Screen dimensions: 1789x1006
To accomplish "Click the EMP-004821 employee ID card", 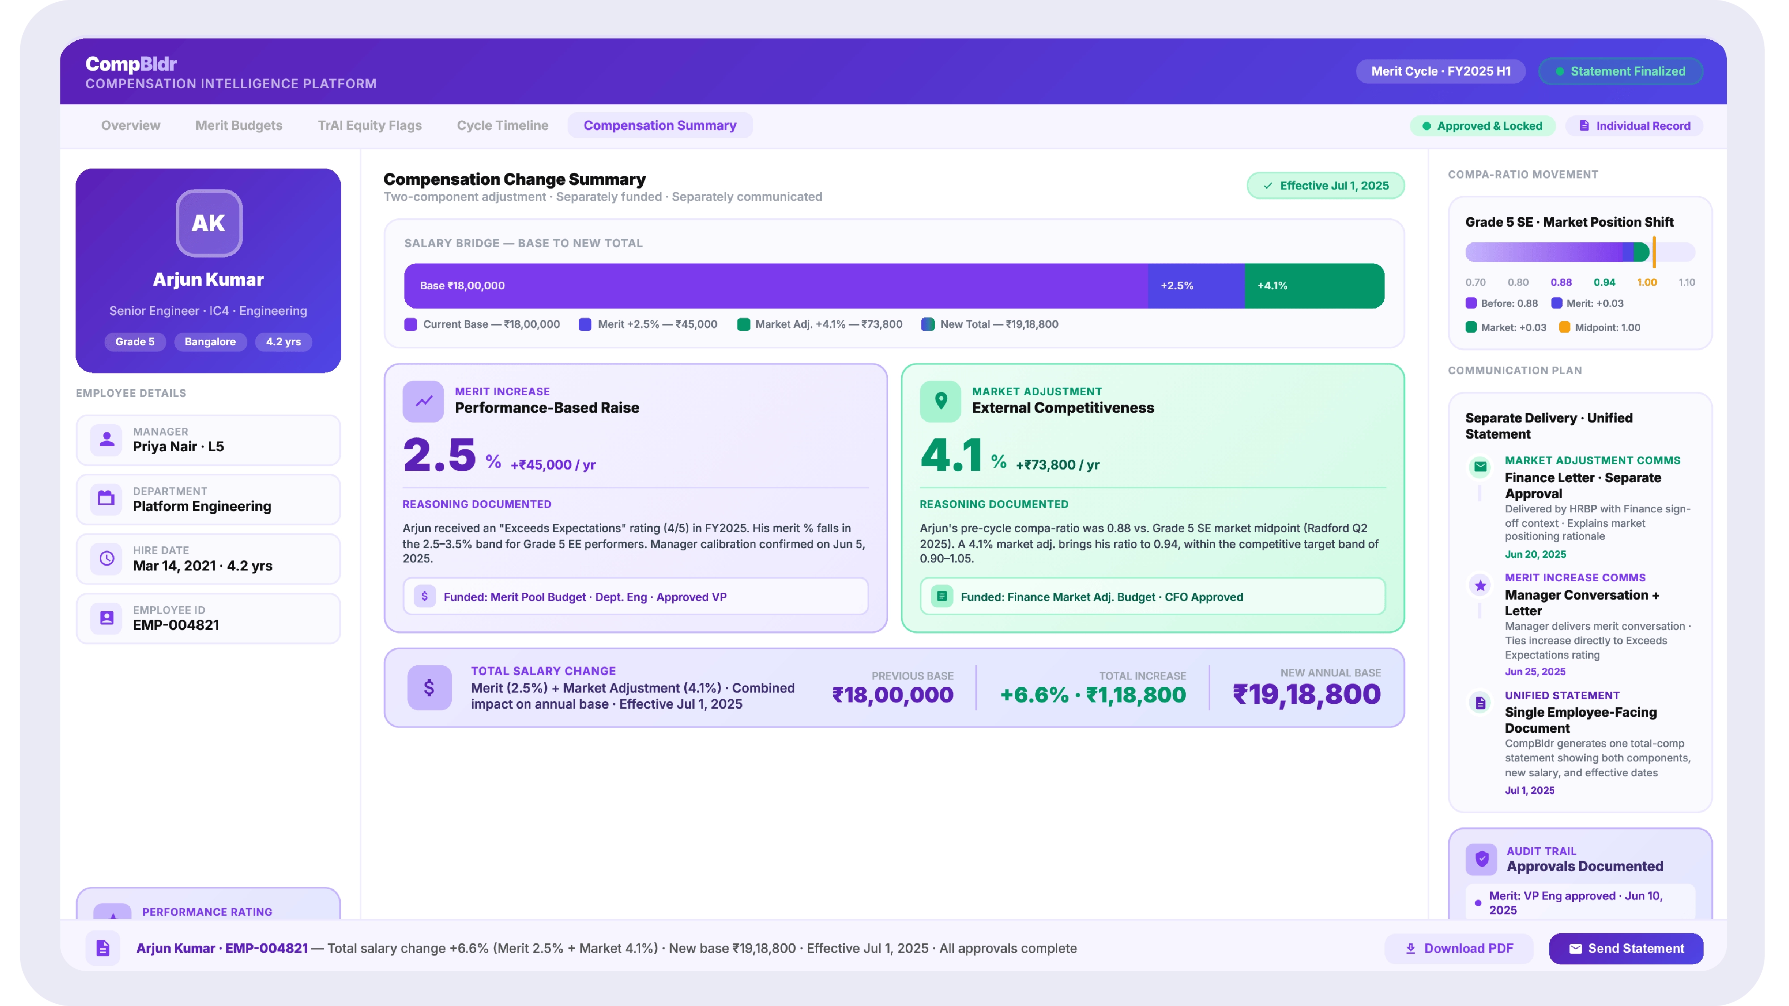I will point(208,618).
